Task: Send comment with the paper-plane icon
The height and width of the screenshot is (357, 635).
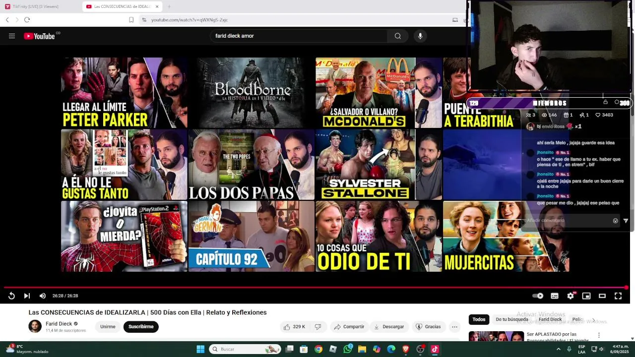Action: (x=626, y=221)
